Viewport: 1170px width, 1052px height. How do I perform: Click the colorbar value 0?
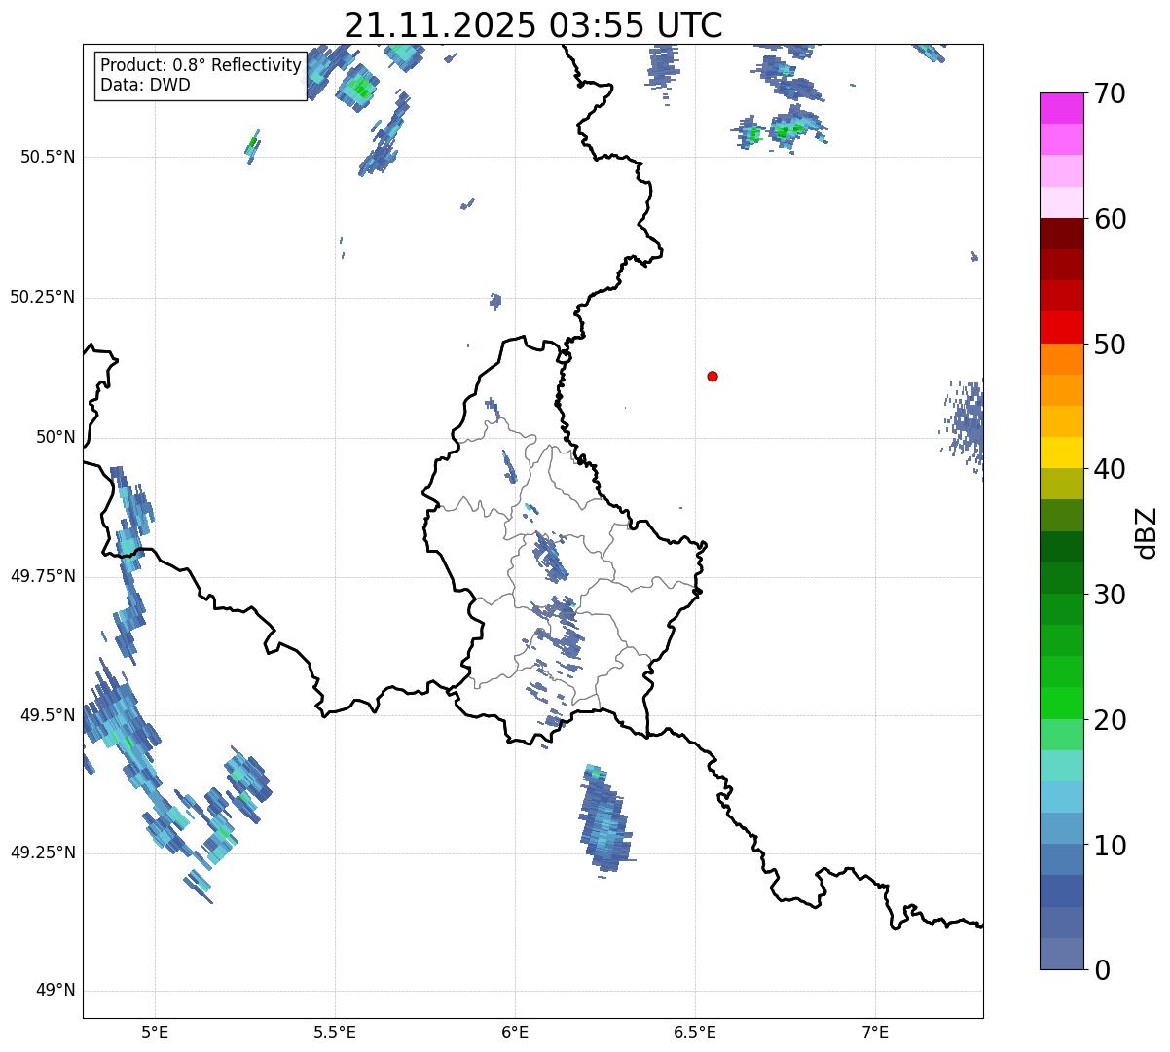tap(1103, 969)
